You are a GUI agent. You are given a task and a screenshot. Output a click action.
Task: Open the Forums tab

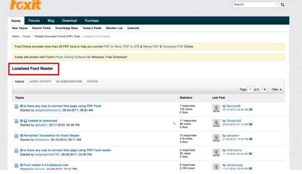point(34,21)
